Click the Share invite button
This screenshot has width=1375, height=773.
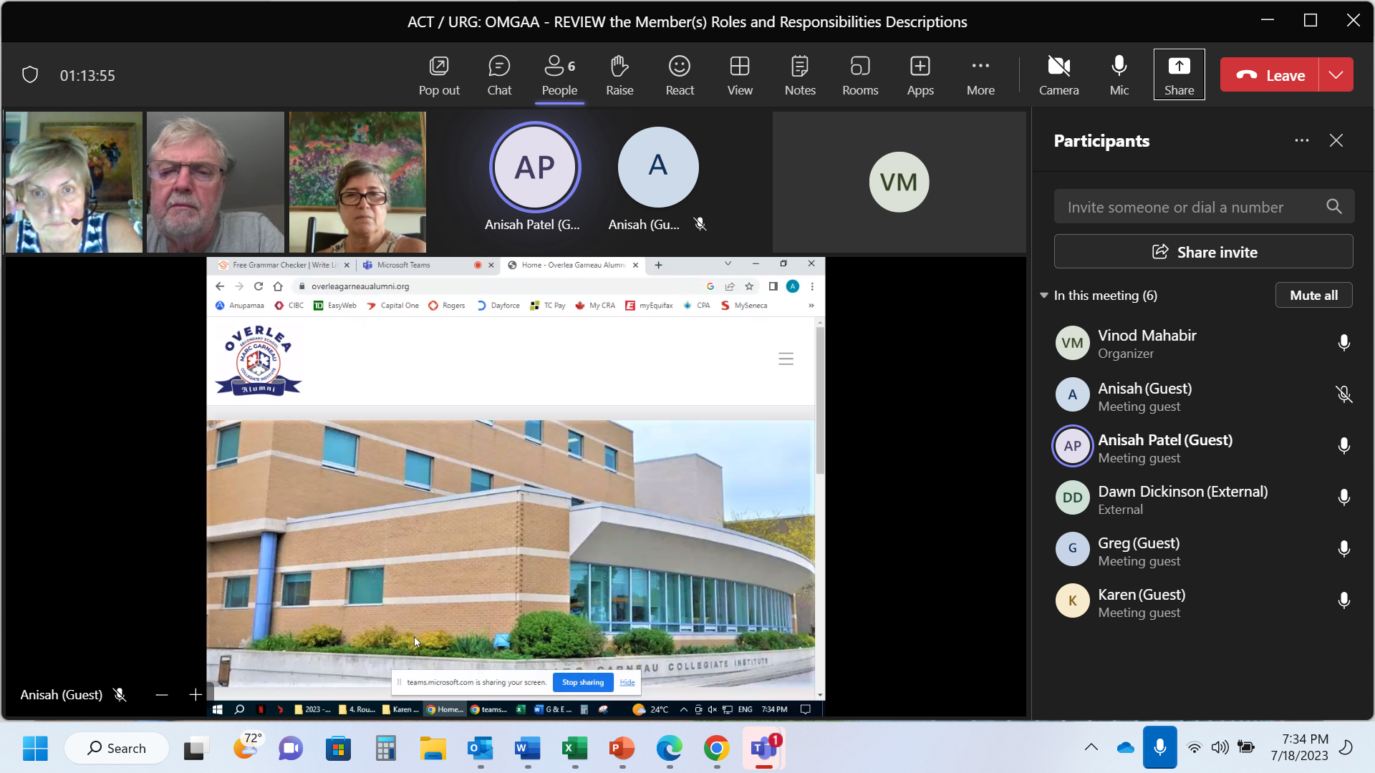pyautogui.click(x=1203, y=252)
